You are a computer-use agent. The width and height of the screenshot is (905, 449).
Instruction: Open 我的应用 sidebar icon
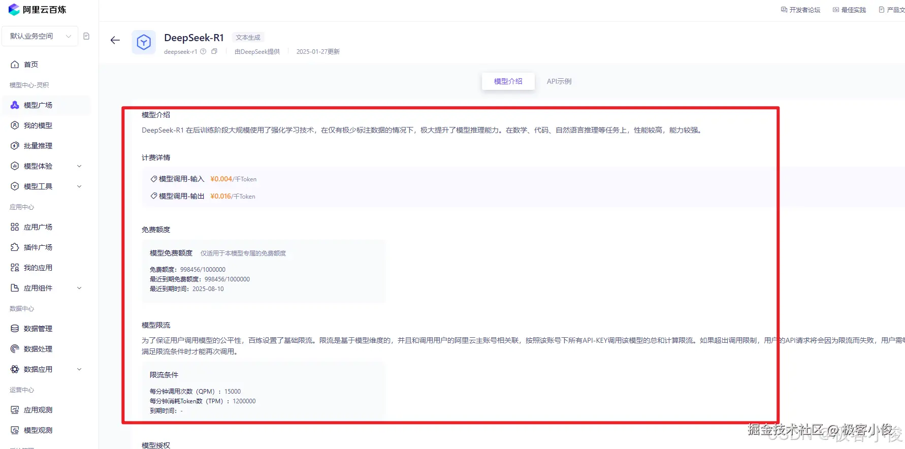pyautogui.click(x=15, y=268)
